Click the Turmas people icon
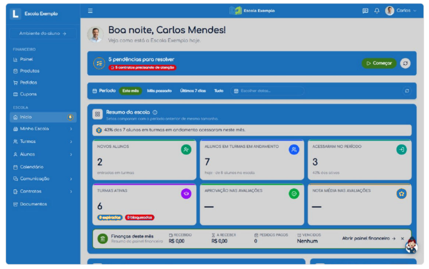Viewport: 429px width, 269px height. click(15, 141)
